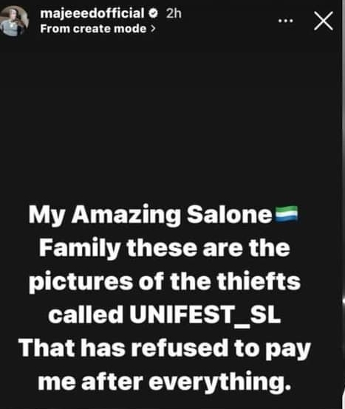Expand the chevron after 'From create mode'
Image resolution: width=345 pixels, height=409 pixels.
coord(153,29)
